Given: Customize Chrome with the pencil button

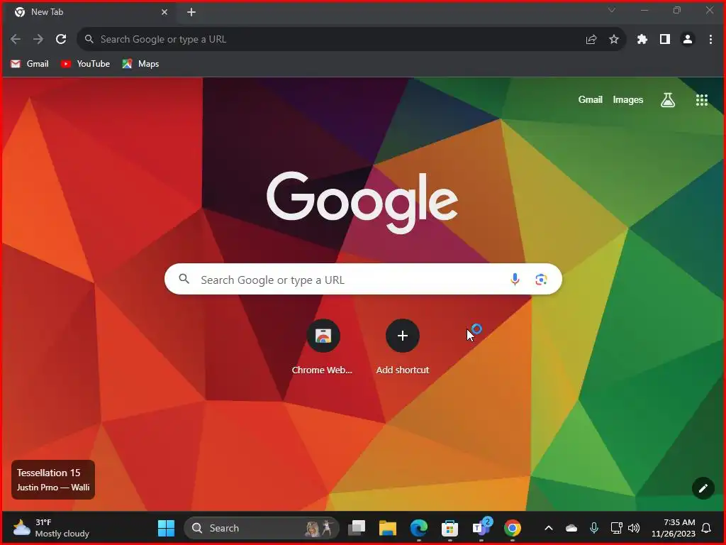Looking at the screenshot, I should point(703,488).
